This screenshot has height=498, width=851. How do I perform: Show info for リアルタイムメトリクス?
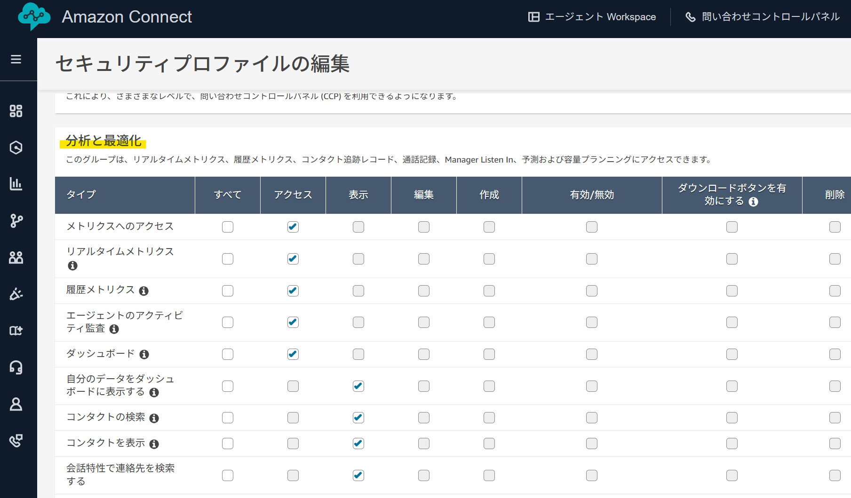[x=72, y=266]
